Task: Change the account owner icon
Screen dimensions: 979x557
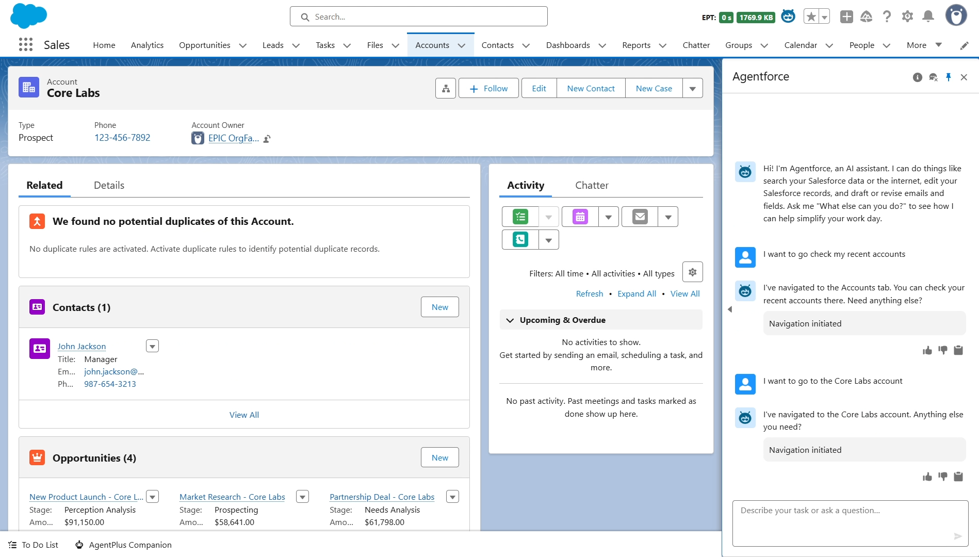Action: pyautogui.click(x=267, y=139)
